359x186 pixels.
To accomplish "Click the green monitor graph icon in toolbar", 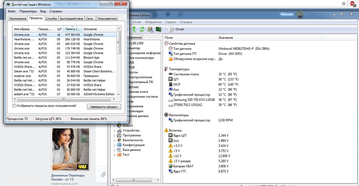I will click(x=158, y=29).
